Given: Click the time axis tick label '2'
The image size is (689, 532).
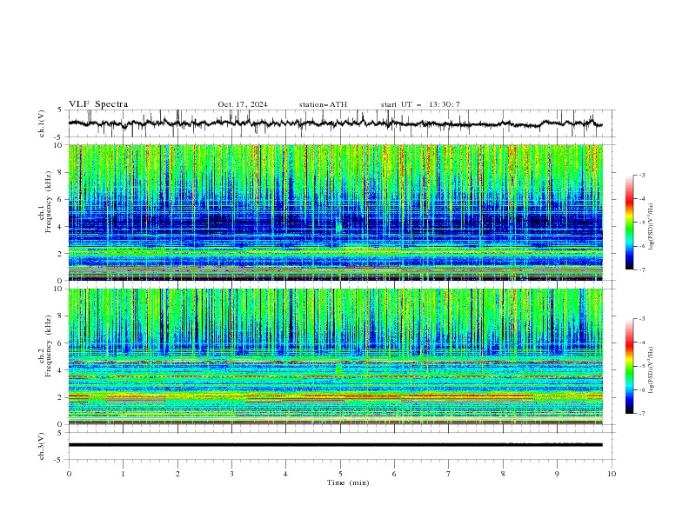Looking at the screenshot, I should coord(177,474).
